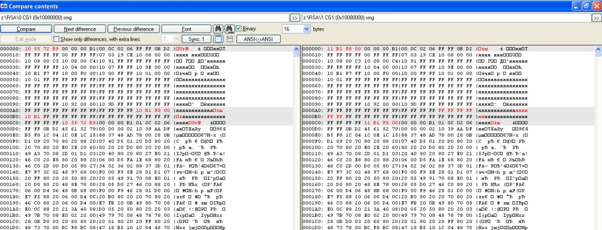Screen dimensions: 602x230
Task: Click the ANSI<->ANSI encoding button
Action: tap(258, 39)
